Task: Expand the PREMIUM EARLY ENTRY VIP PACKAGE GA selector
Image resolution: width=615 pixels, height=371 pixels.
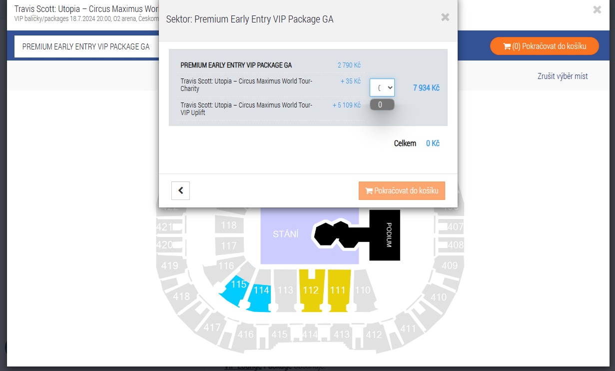Action: 85,45
